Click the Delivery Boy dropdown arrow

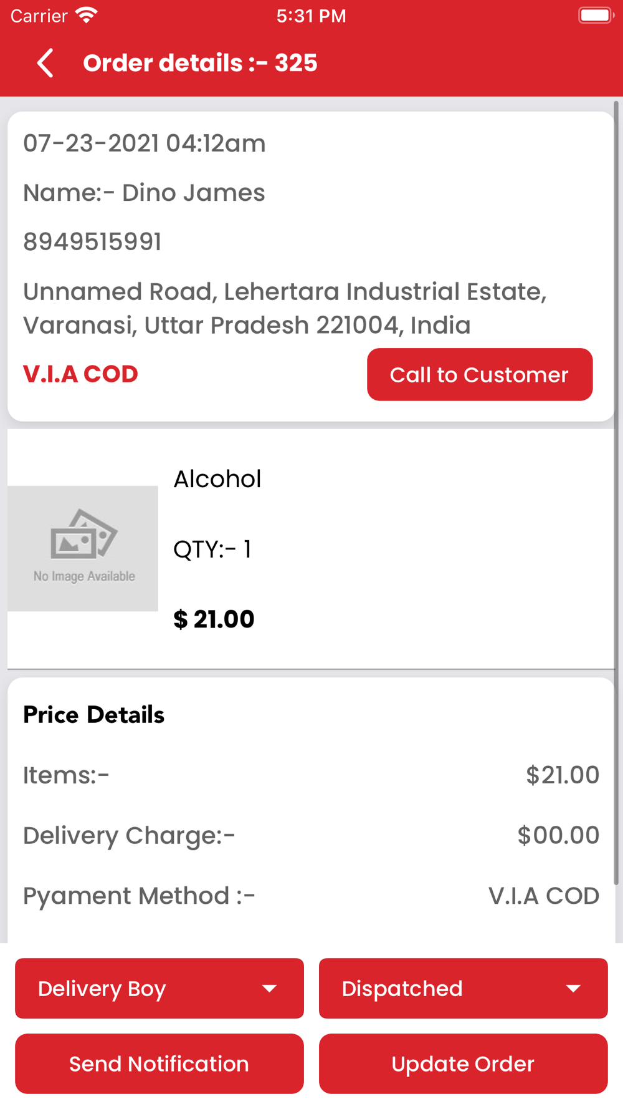[x=269, y=989]
